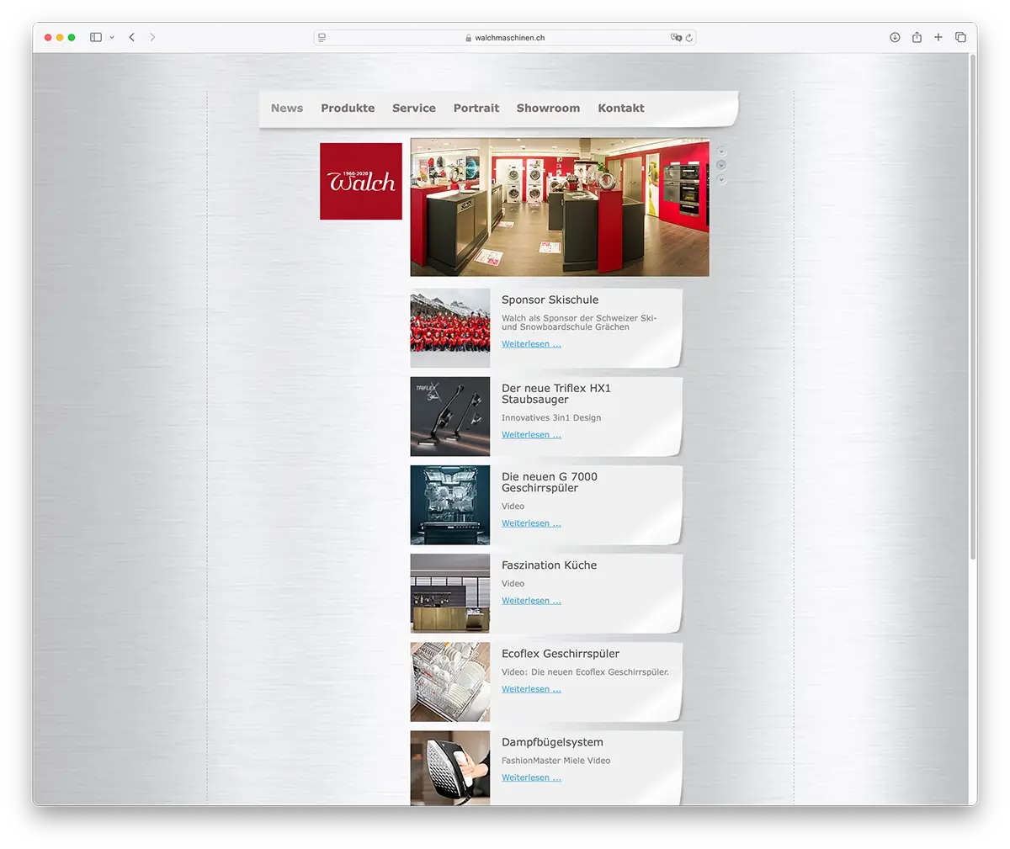Click the page's vertical scrollbar
This screenshot has width=1010, height=849.
tap(973, 307)
